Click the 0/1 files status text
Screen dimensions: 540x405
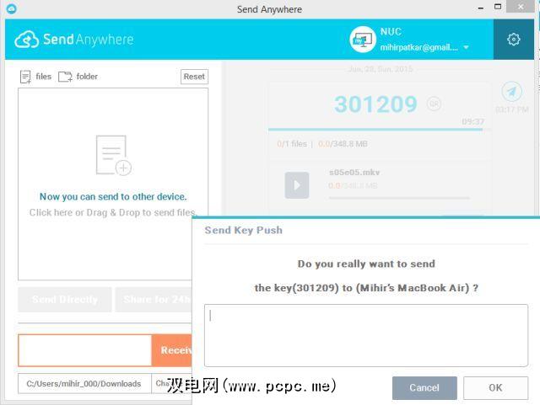pyautogui.click(x=292, y=144)
